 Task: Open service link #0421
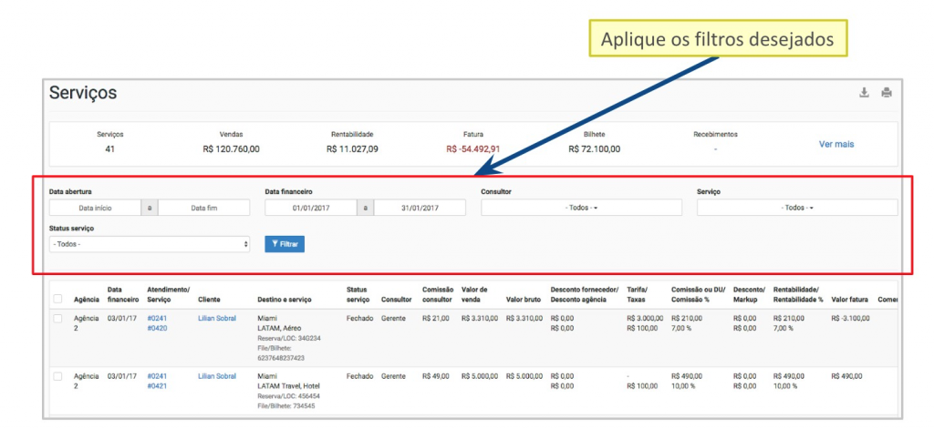157,386
